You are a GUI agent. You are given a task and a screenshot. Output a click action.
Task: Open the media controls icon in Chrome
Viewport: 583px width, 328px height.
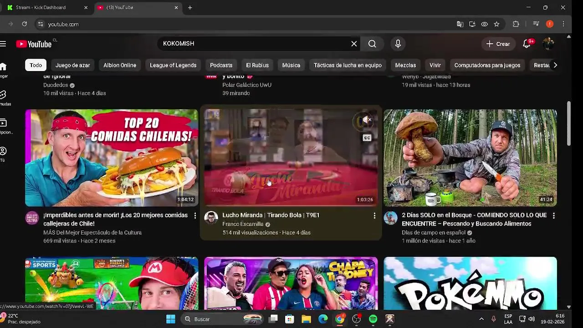536,24
